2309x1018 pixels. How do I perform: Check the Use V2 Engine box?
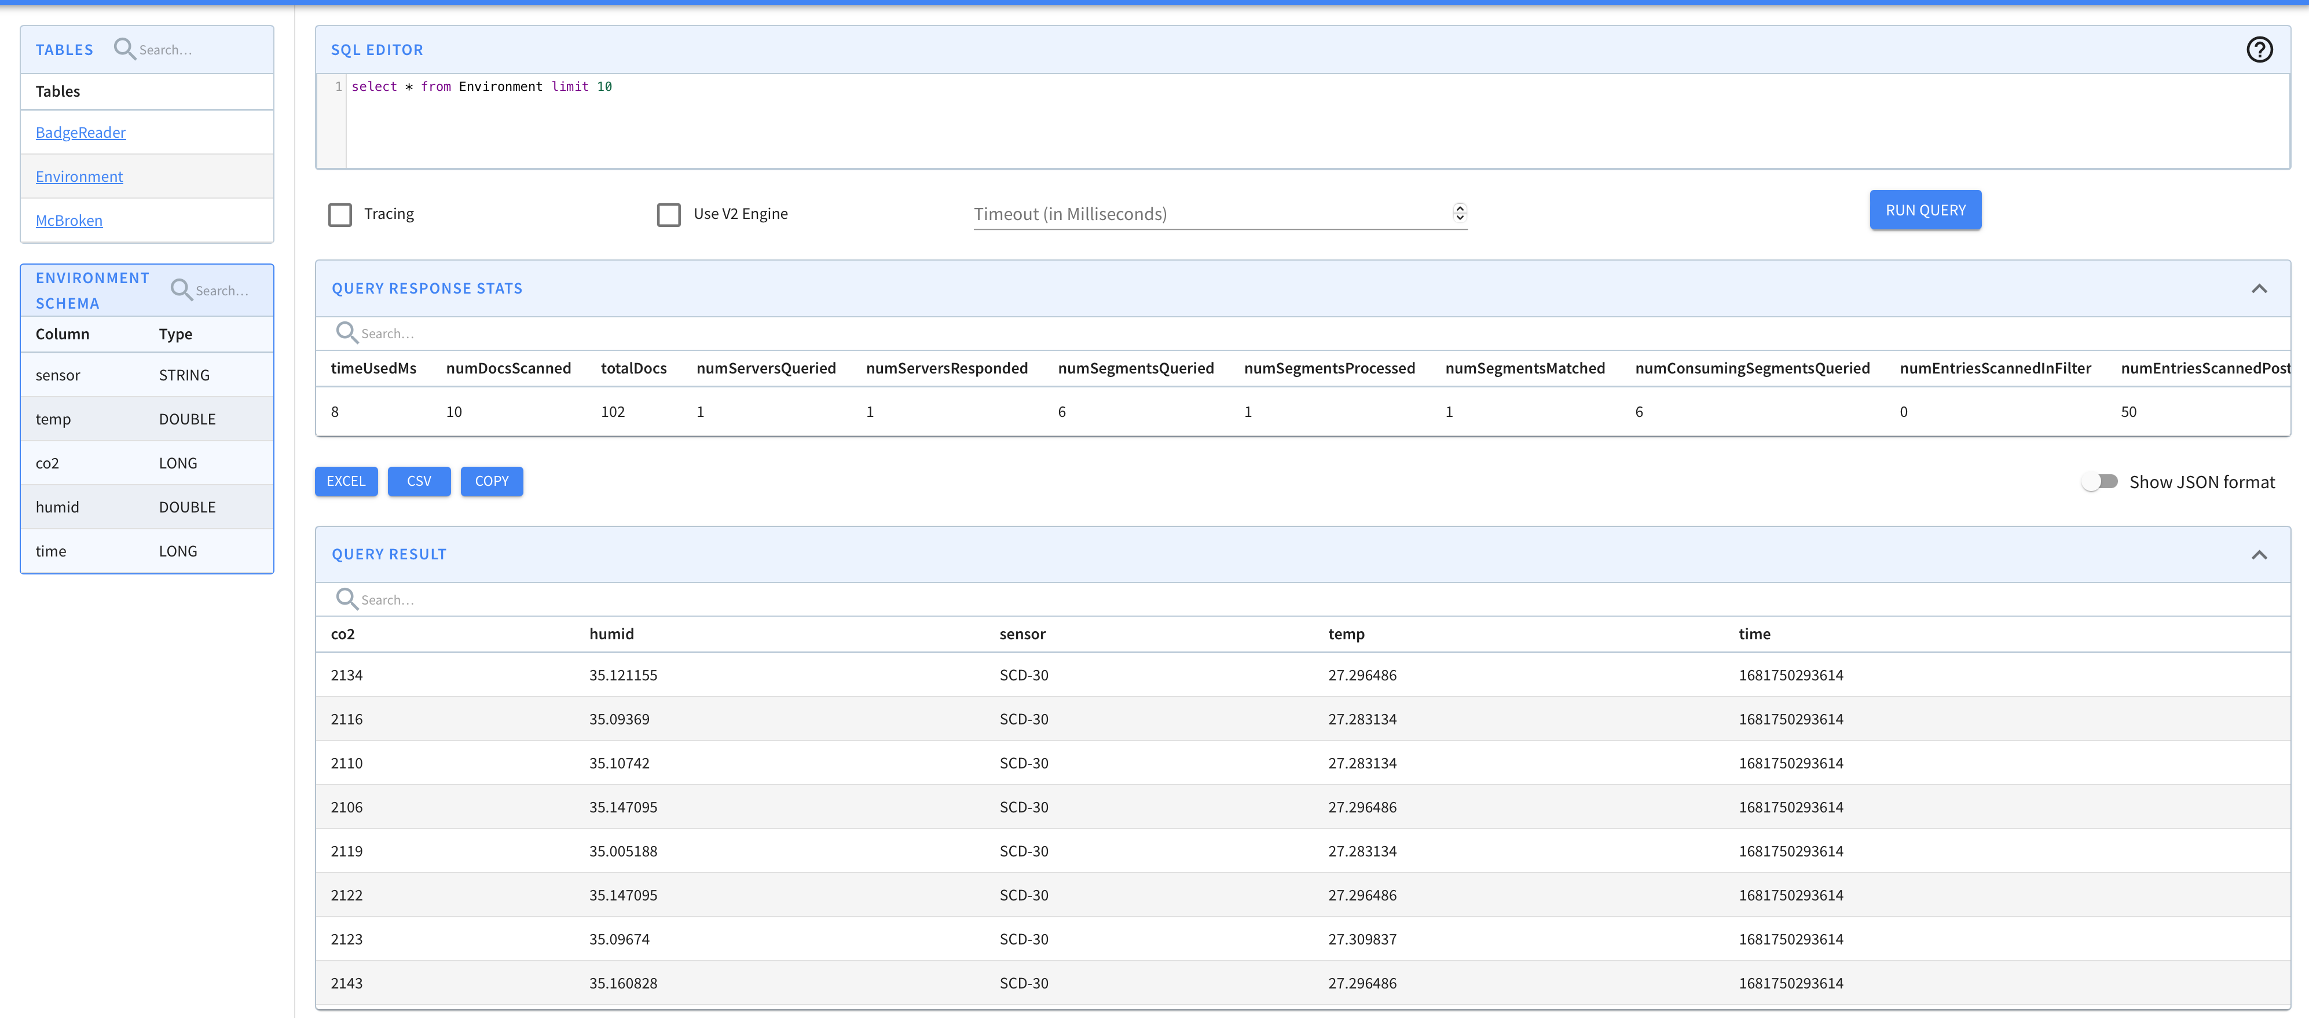click(669, 214)
